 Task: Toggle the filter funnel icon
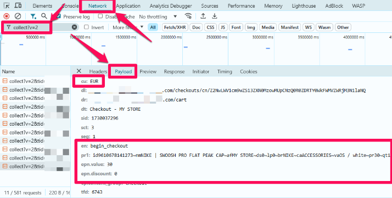pos(33,16)
